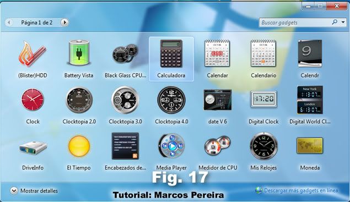Select the Media Player gadget
Viewport: 350px width, 202px height.
pos(171,146)
